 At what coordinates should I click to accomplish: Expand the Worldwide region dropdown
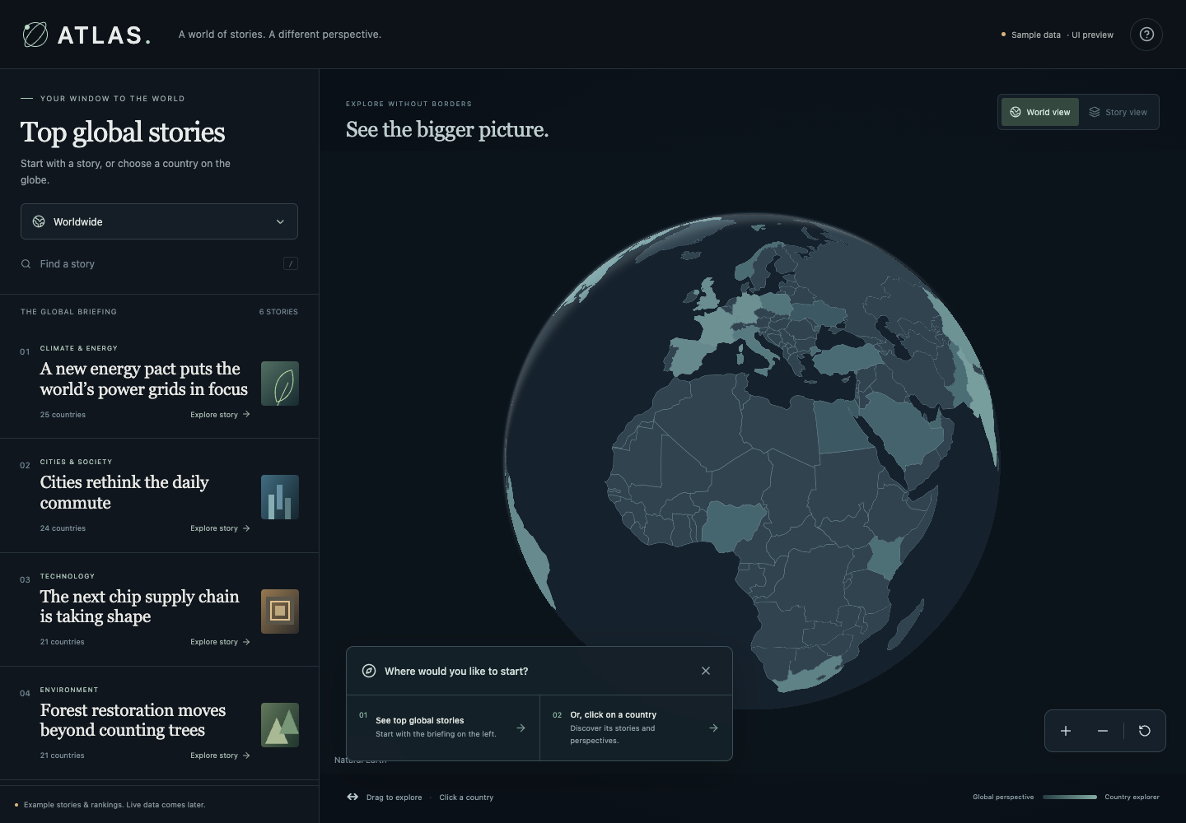pyautogui.click(x=159, y=221)
